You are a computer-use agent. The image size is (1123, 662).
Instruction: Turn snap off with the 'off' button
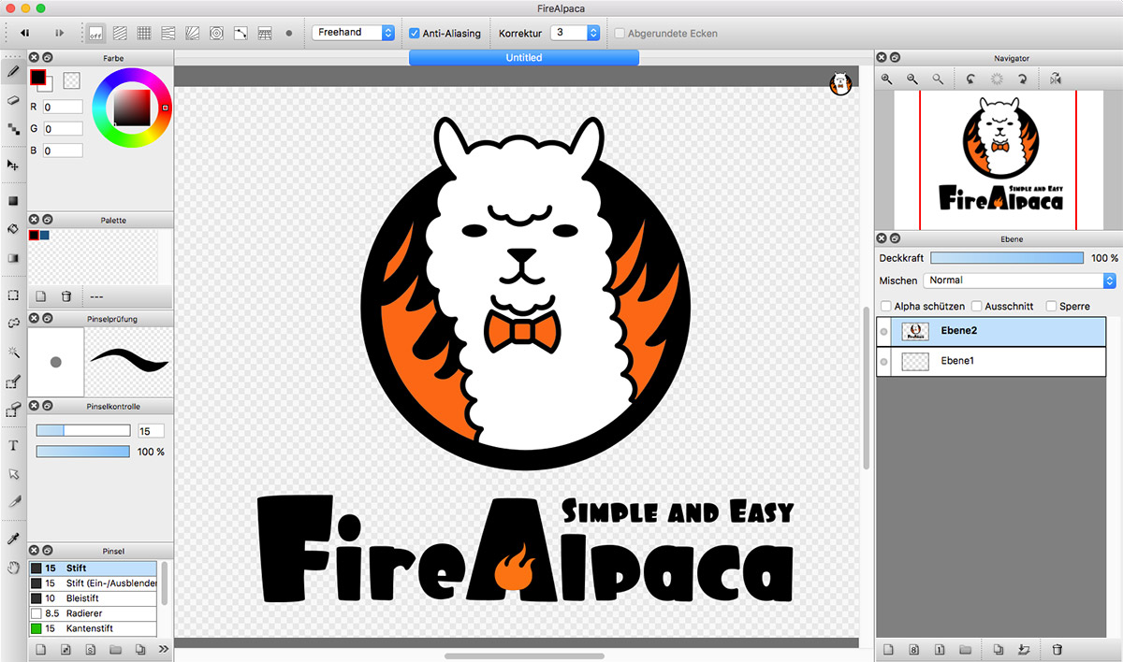click(x=95, y=33)
